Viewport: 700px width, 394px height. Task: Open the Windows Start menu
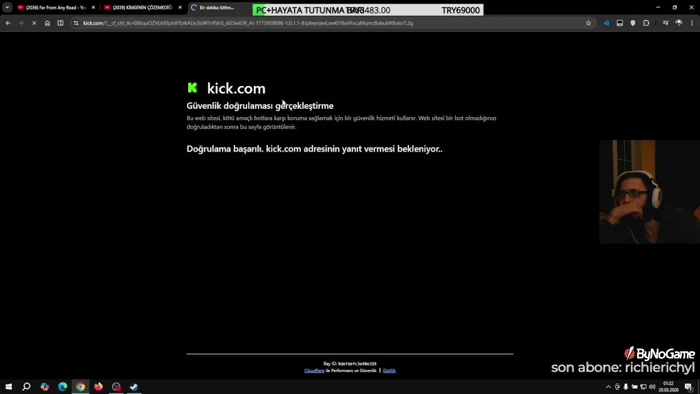(8, 387)
